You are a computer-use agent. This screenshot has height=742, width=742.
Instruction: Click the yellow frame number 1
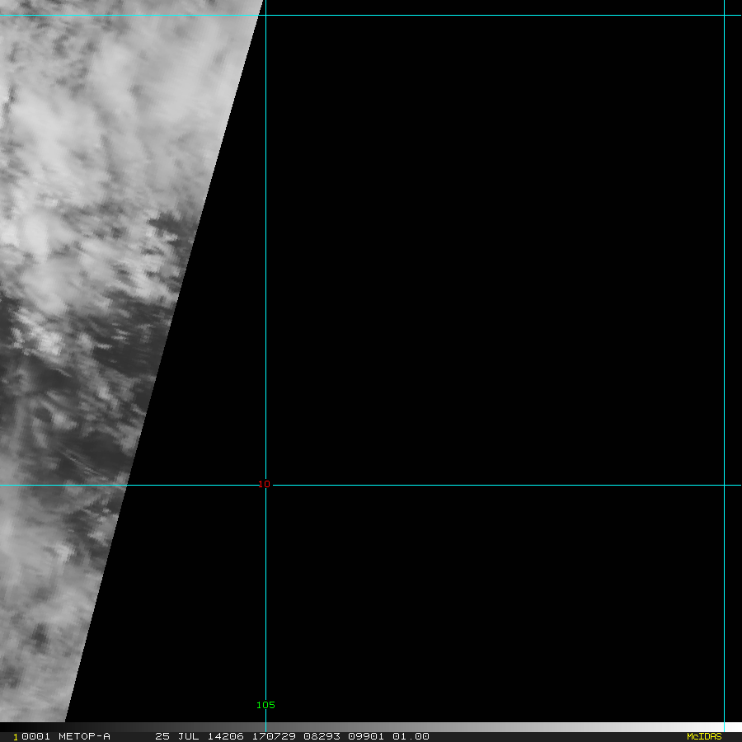point(15,737)
